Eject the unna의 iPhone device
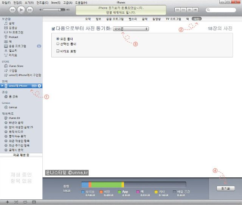Screen dimensions: 242x205 tap(39, 86)
